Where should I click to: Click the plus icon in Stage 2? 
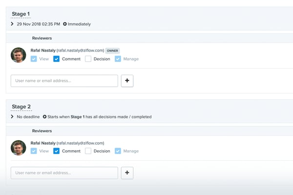click(x=127, y=173)
